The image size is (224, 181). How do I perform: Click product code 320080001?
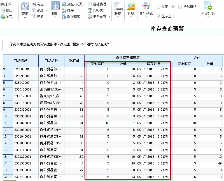tap(22, 69)
